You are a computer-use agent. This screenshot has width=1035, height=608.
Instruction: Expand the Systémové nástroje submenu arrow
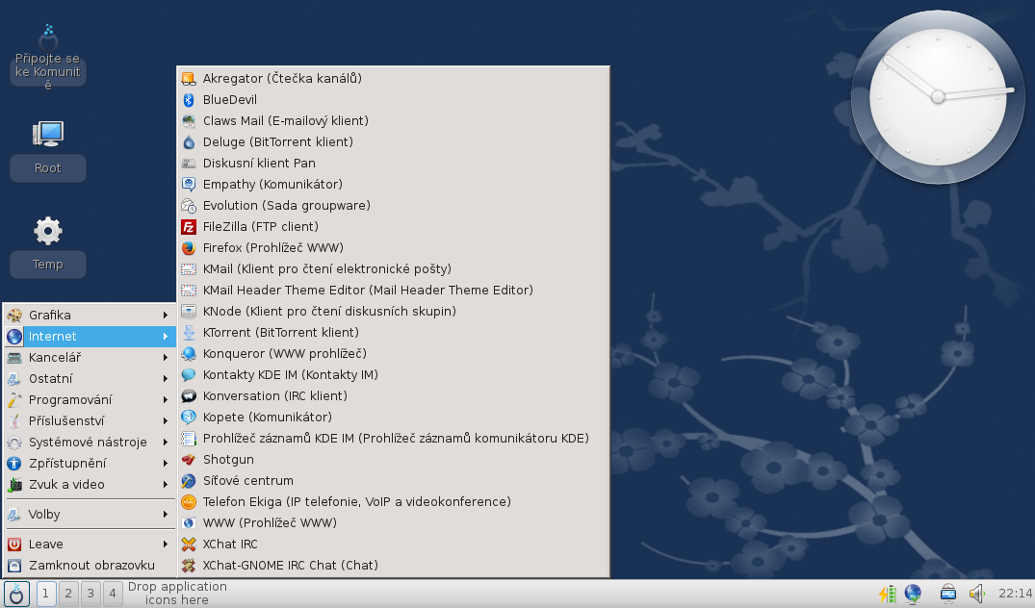(x=165, y=442)
